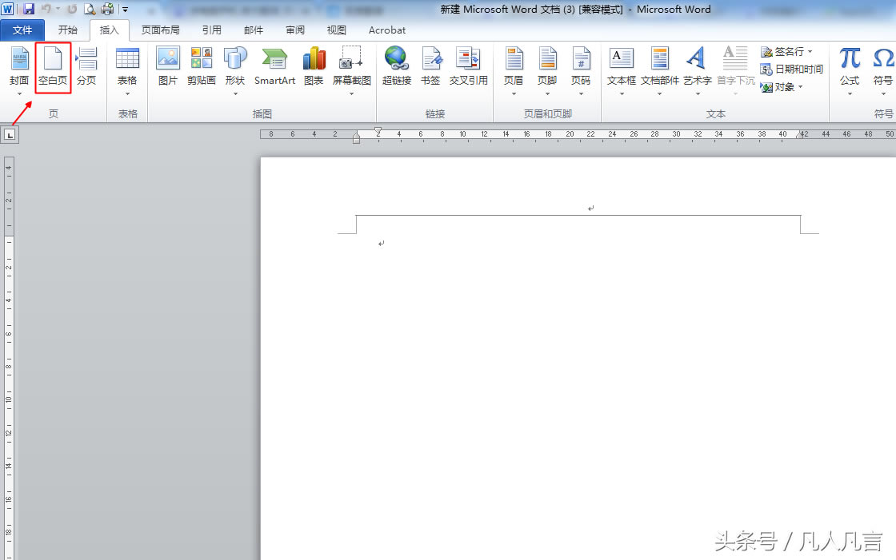Viewport: 896px width, 560px height.
Task: Expand the cover page (封面) dropdown
Action: 19,93
